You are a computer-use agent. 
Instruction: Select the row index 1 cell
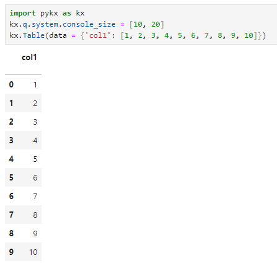click(11, 103)
